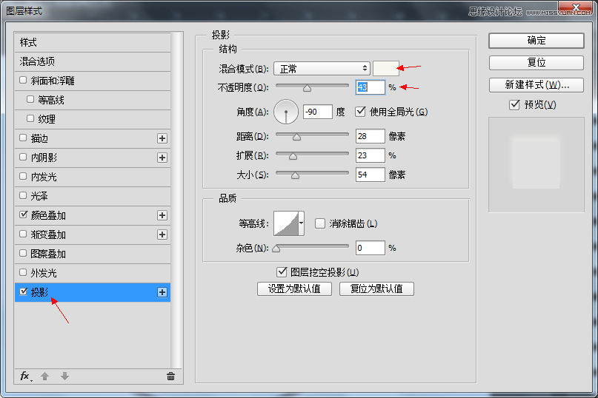Viewport: 598px width, 398px height.
Task: Open 光泽 settings row
Action: click(93, 196)
